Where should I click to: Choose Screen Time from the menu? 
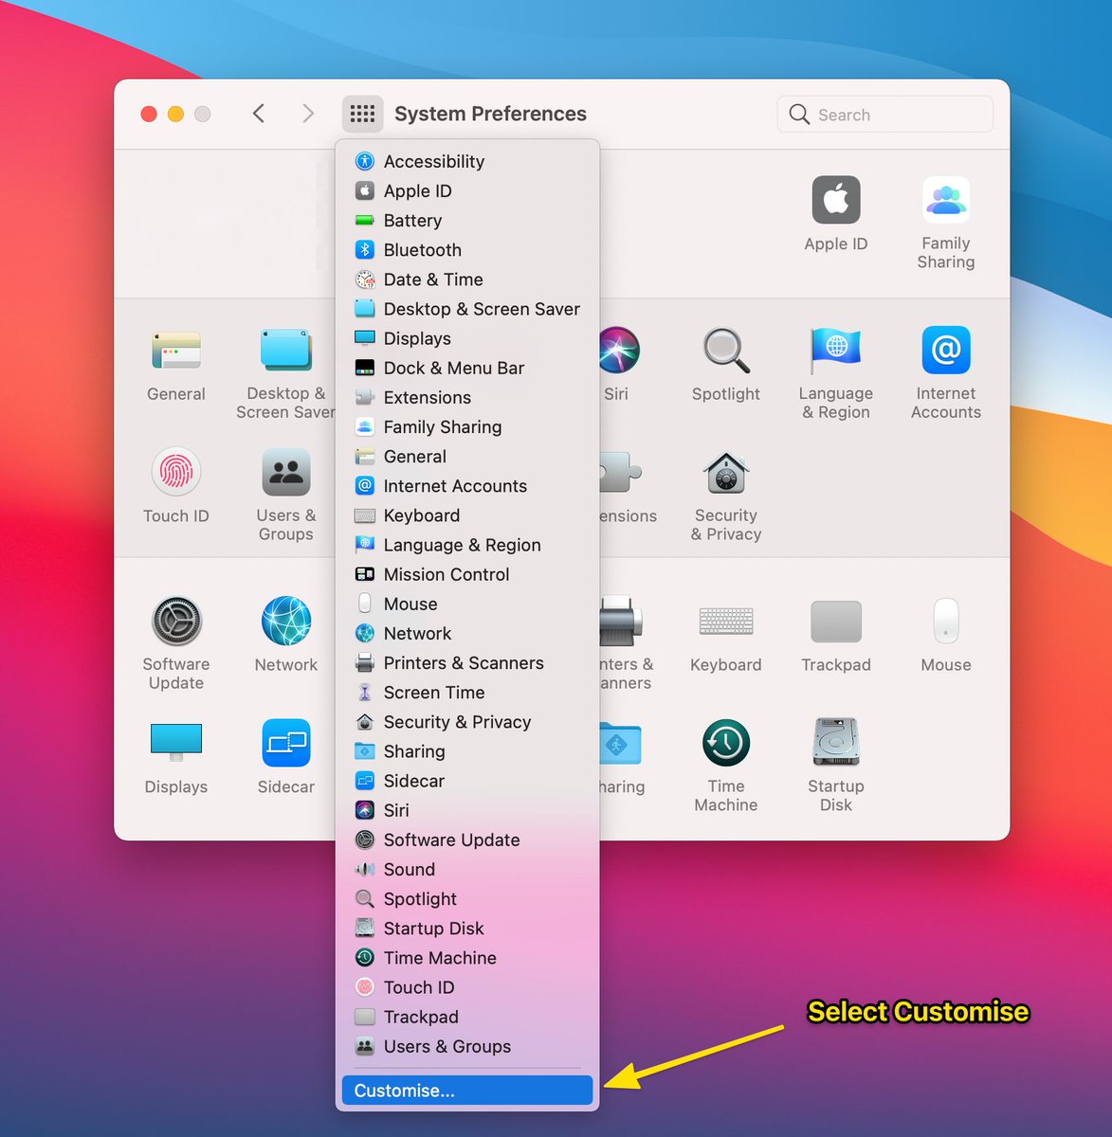coord(467,693)
